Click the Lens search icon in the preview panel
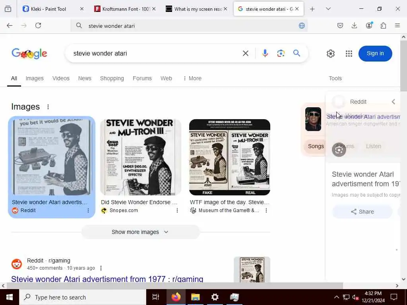Screen dimensions: 407x305 tap(339, 150)
